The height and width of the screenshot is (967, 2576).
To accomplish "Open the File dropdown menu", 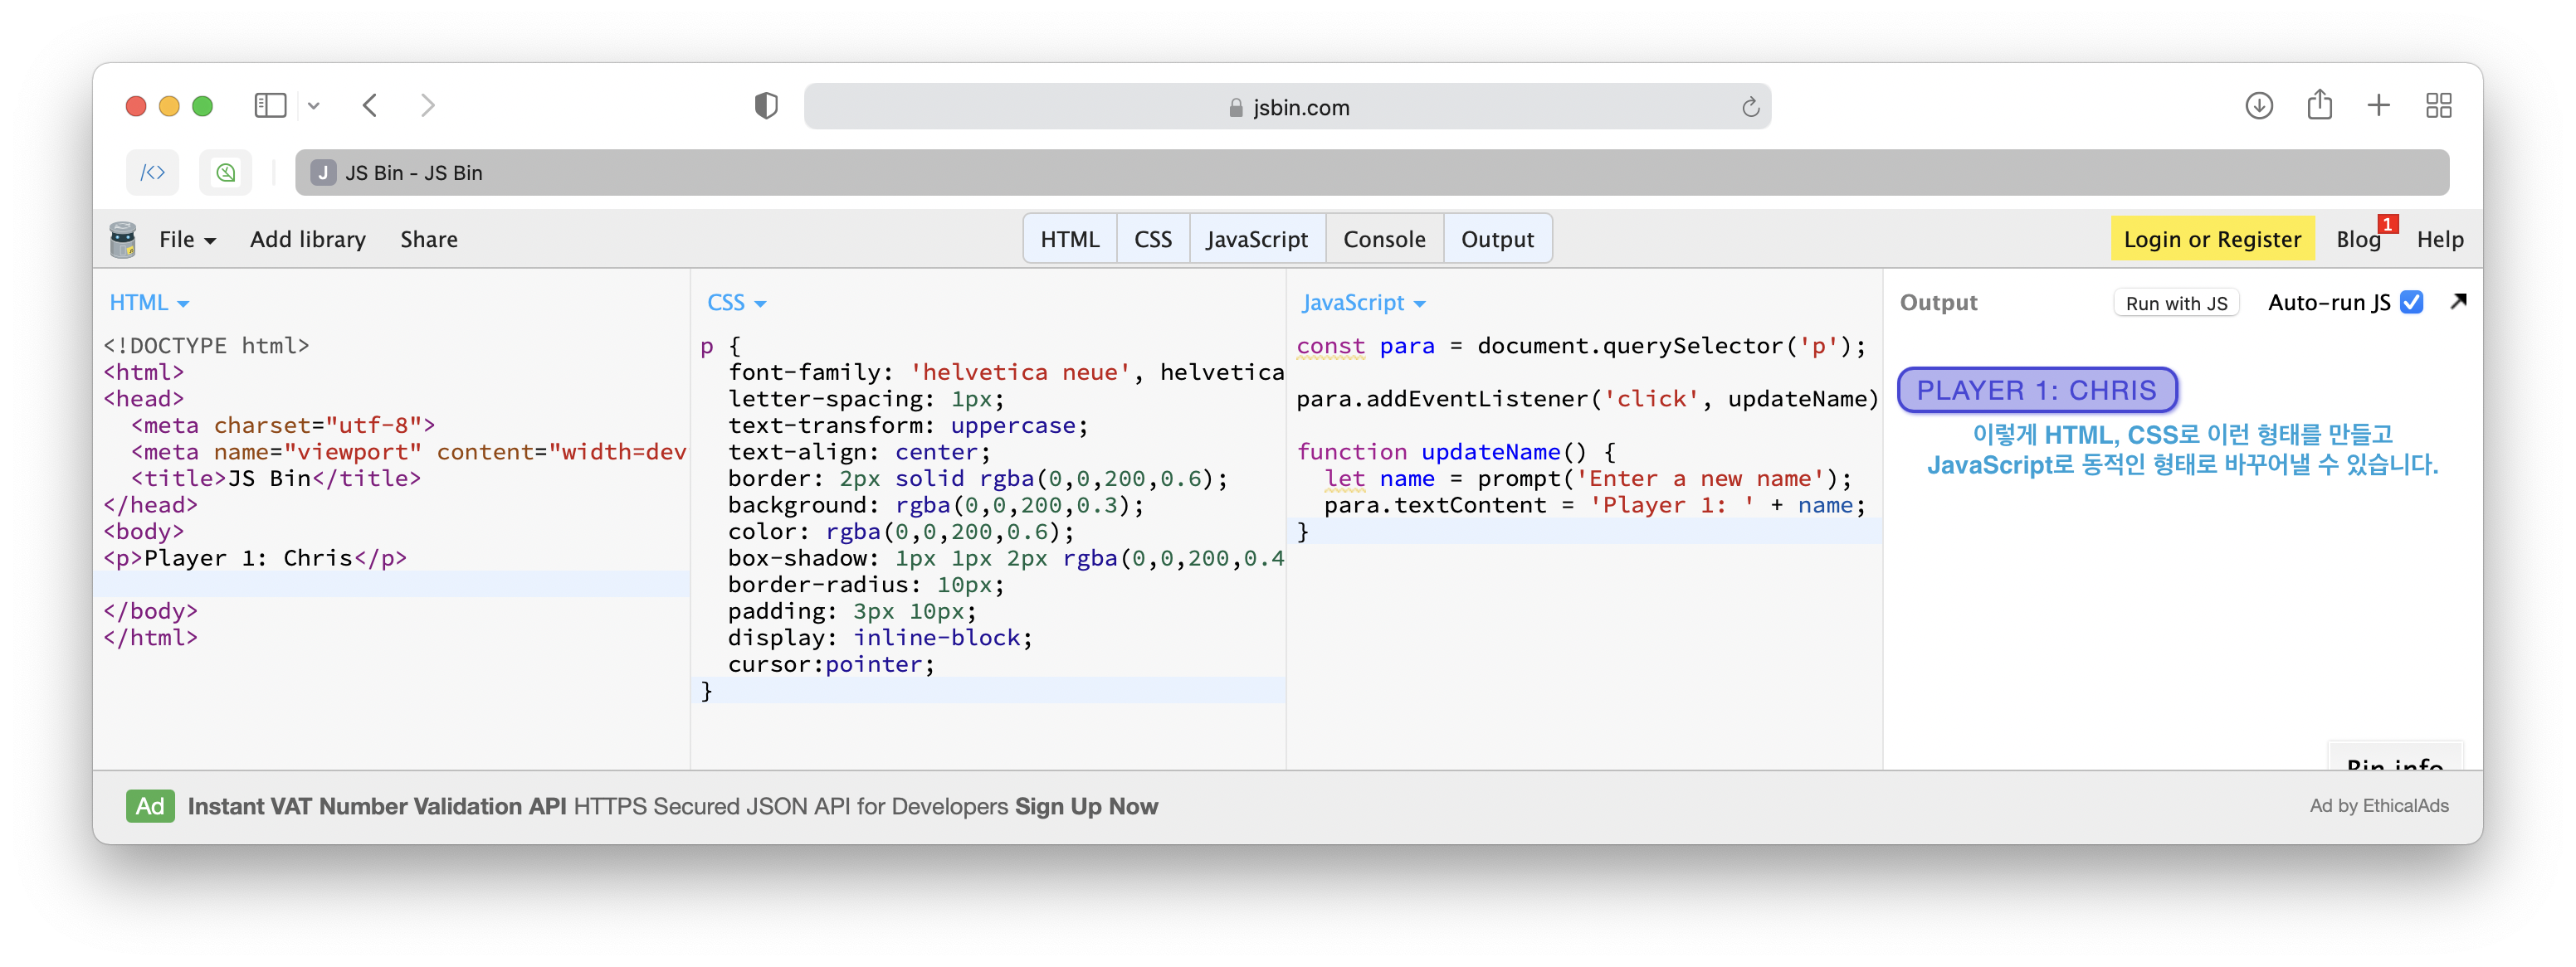I will click(187, 240).
